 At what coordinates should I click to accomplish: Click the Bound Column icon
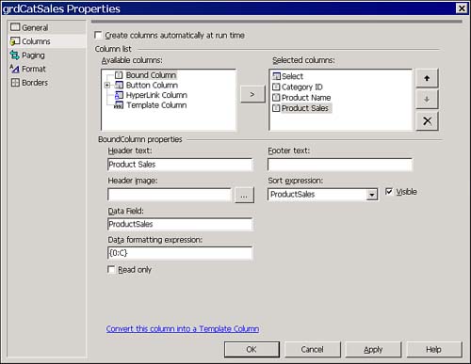point(119,75)
